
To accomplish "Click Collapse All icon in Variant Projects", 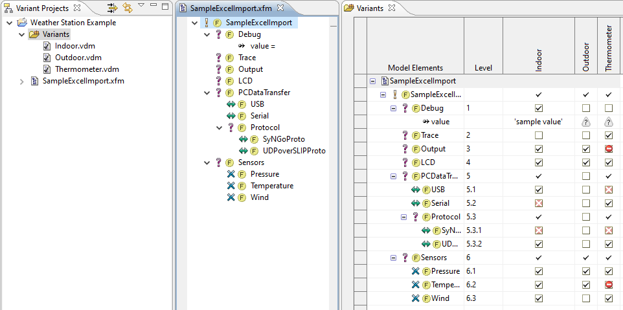I will (x=112, y=8).
